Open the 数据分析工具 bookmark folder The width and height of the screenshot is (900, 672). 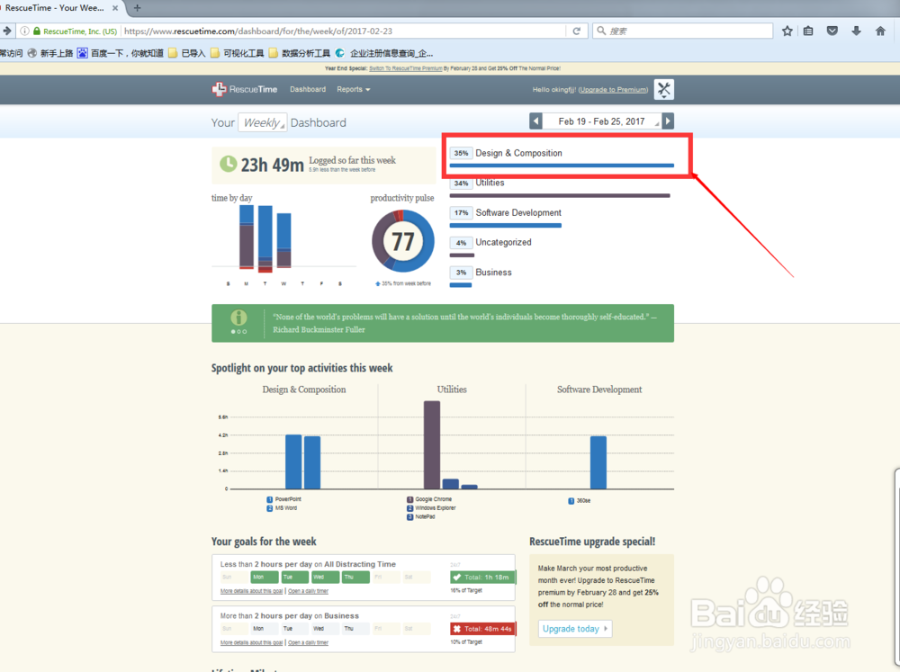[300, 53]
